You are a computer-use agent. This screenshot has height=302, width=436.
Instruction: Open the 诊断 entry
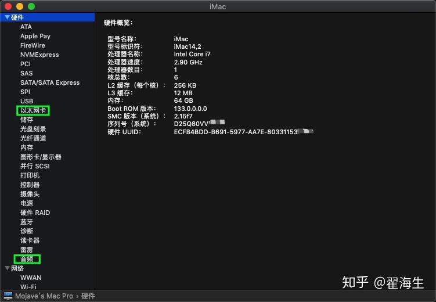[27, 231]
